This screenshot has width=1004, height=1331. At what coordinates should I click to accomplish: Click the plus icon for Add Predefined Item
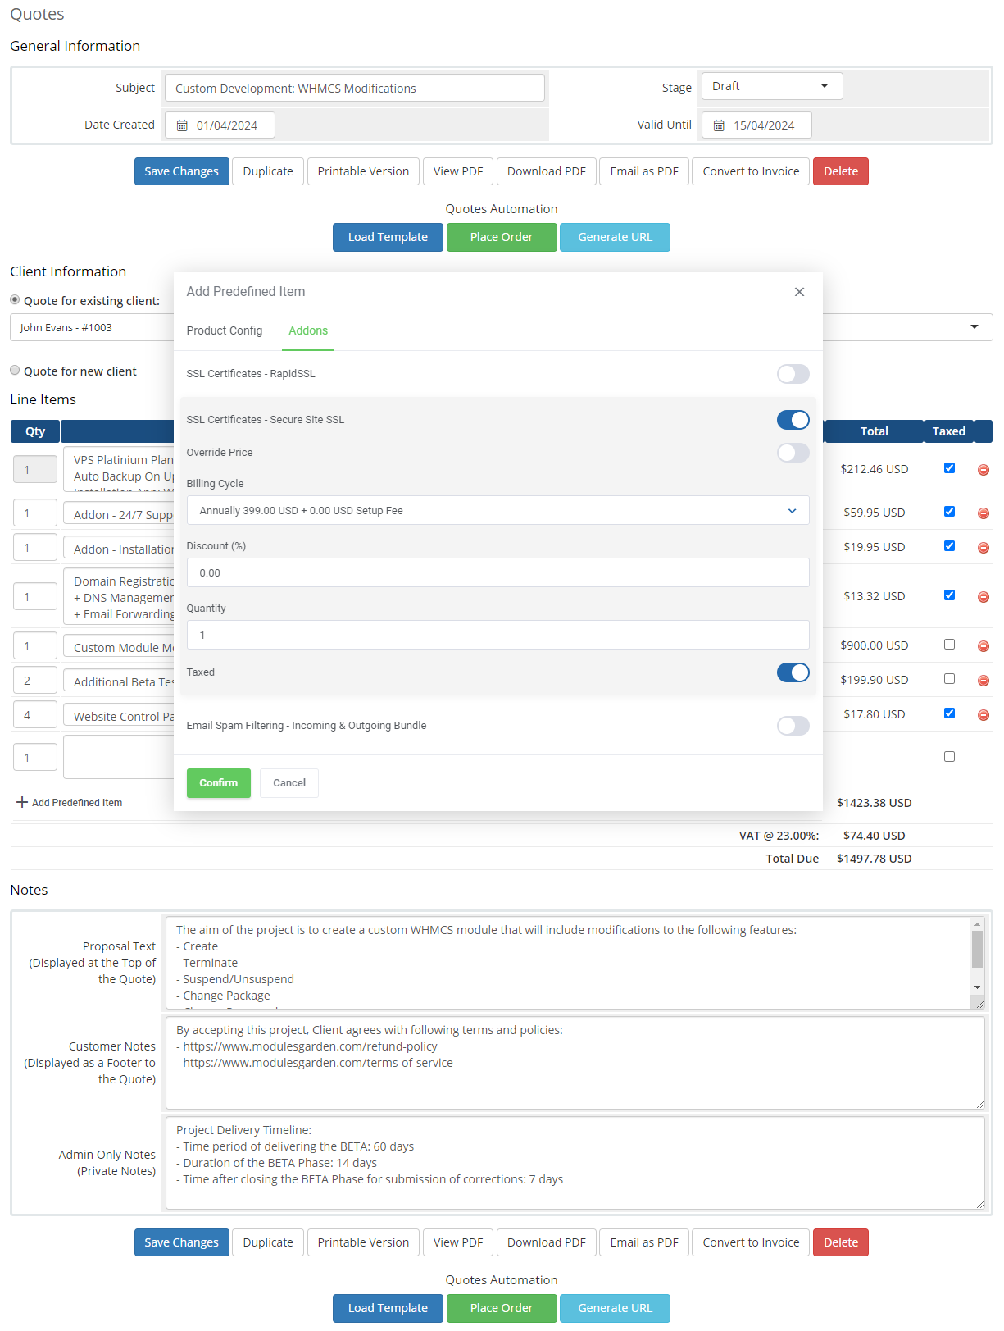tap(22, 802)
